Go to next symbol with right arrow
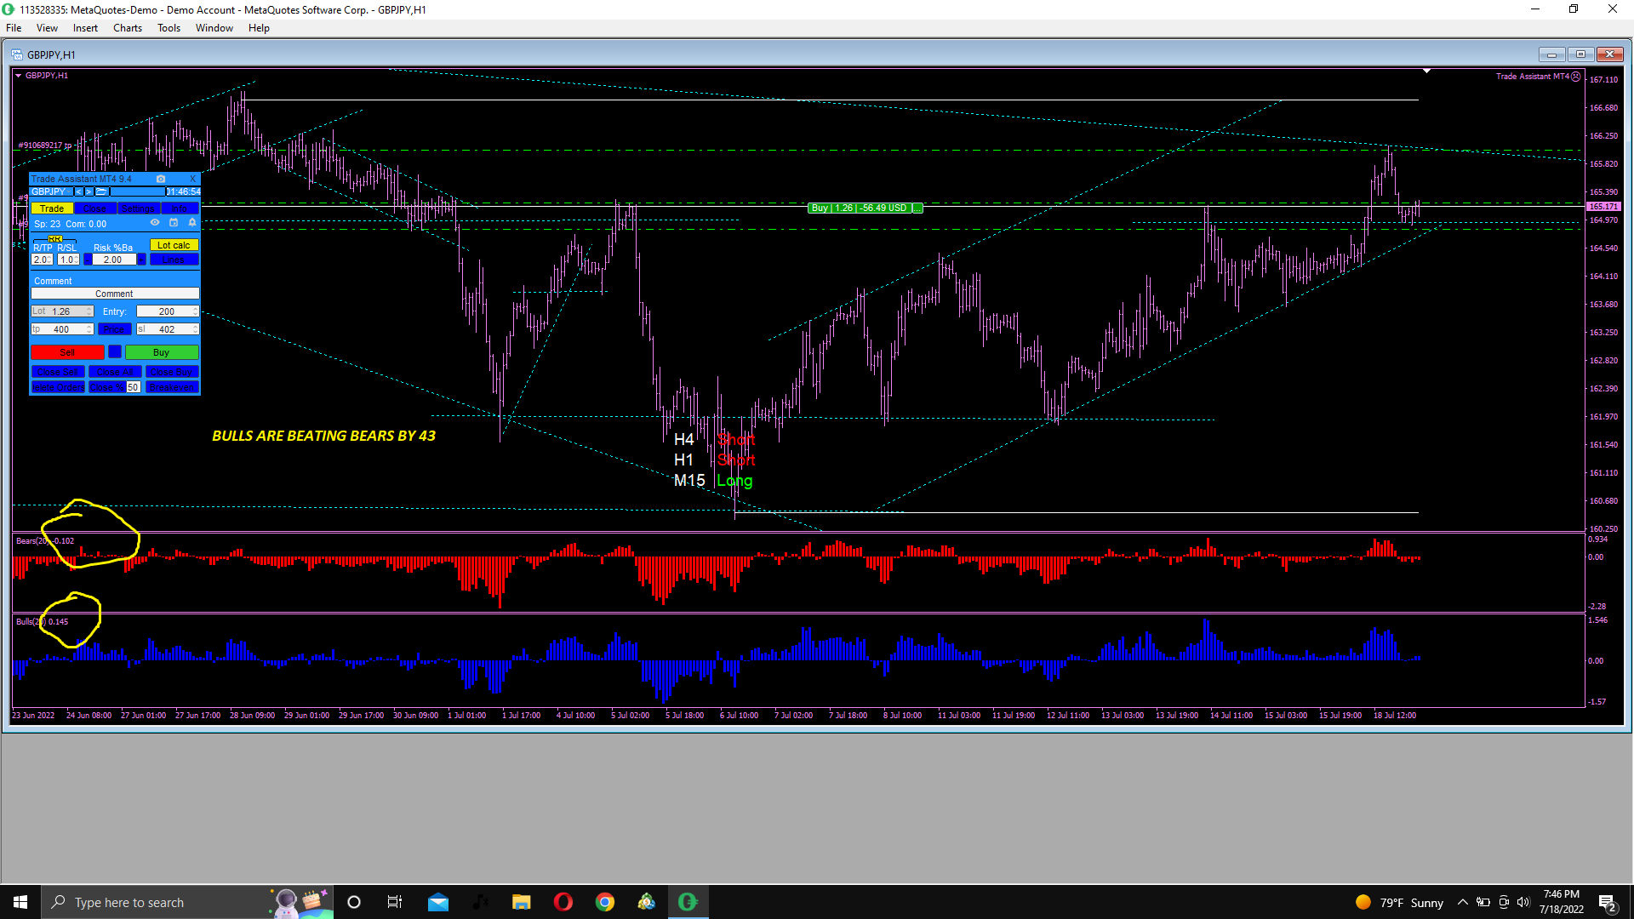 tap(89, 191)
